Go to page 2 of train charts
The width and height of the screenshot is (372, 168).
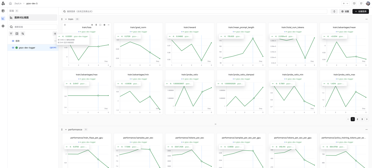click(357, 119)
